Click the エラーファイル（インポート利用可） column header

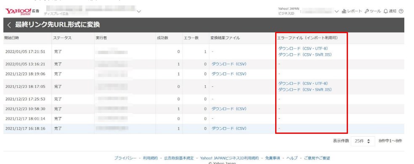click(308, 38)
